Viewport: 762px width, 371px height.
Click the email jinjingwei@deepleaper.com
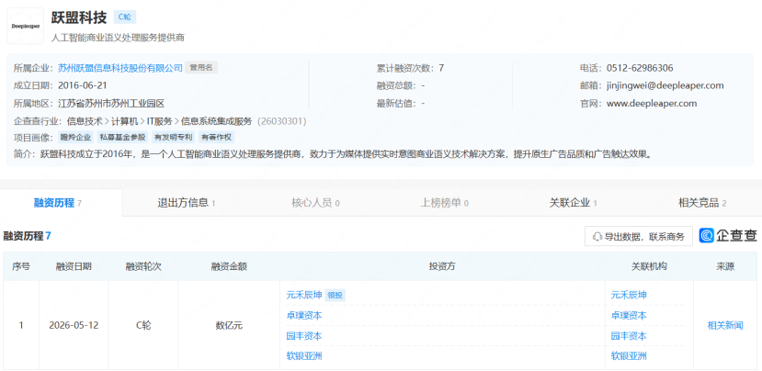(665, 85)
